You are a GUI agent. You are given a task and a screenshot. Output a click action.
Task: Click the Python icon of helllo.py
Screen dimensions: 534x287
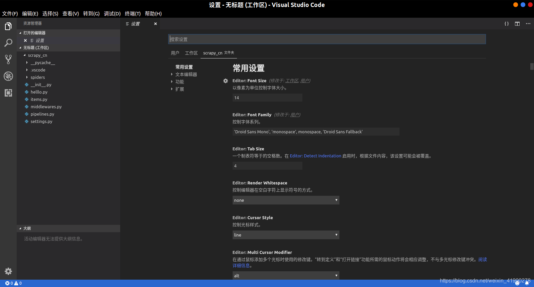26,92
